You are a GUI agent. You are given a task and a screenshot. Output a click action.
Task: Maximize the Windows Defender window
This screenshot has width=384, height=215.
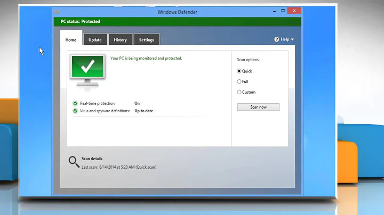pos(283,11)
